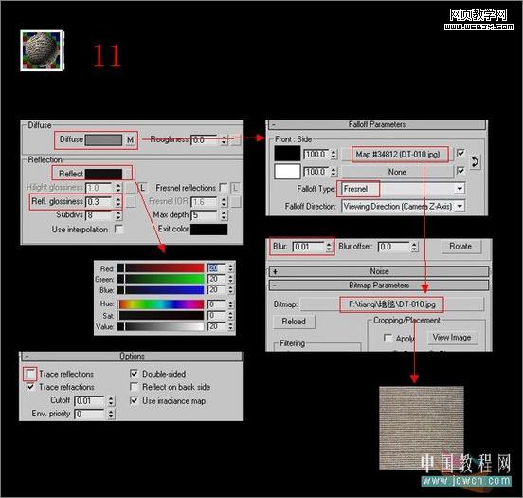The height and width of the screenshot is (498, 523).
Task: Click the Green color slider
Action: pos(161,279)
